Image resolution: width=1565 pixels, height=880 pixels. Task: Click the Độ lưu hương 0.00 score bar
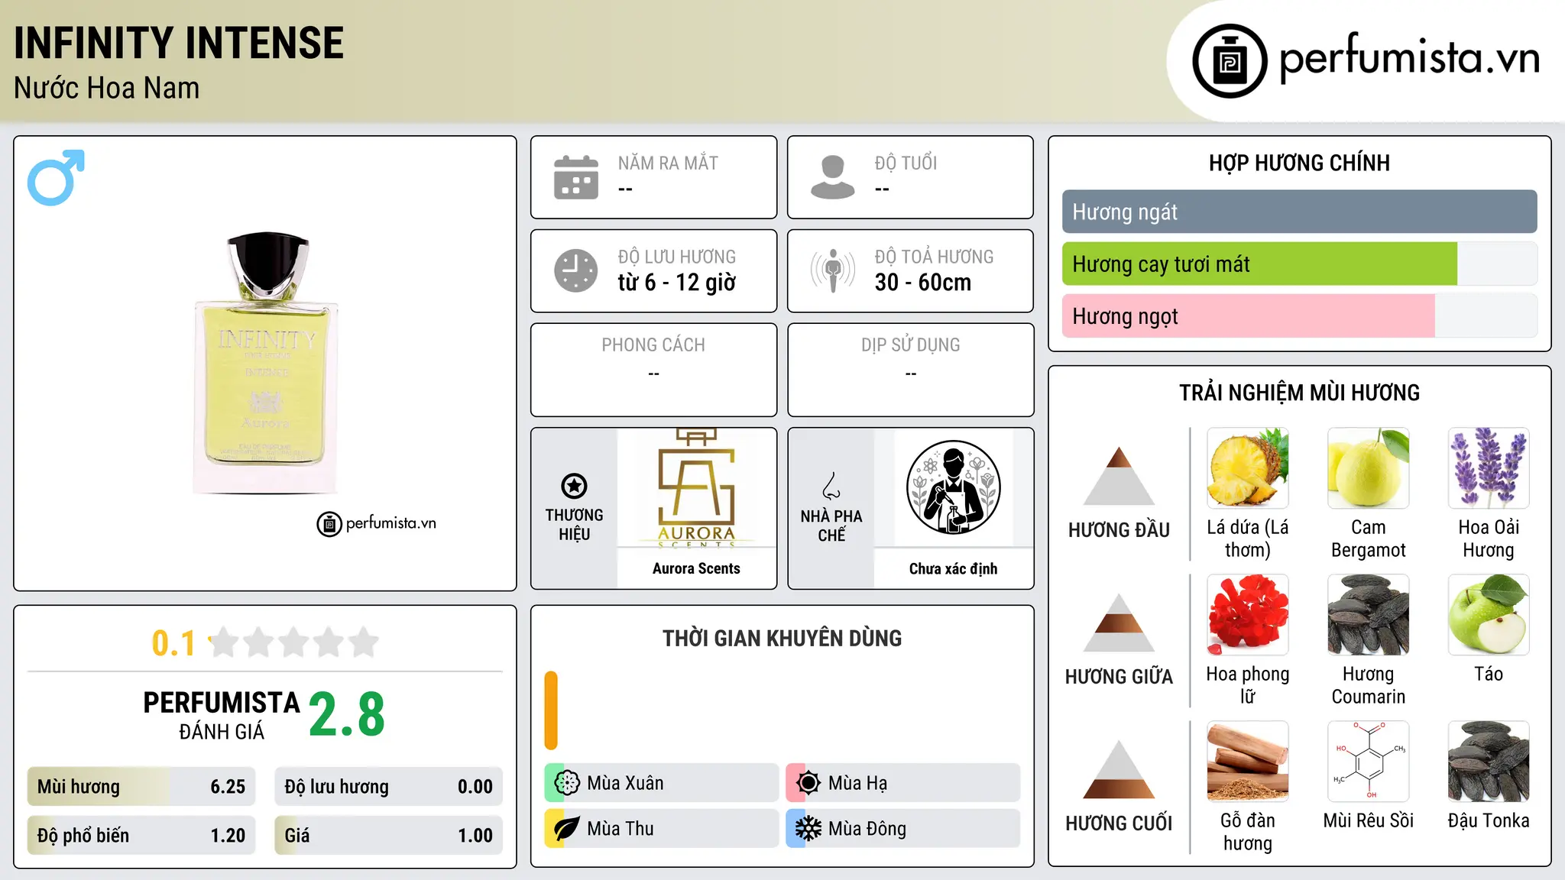pos(388,787)
